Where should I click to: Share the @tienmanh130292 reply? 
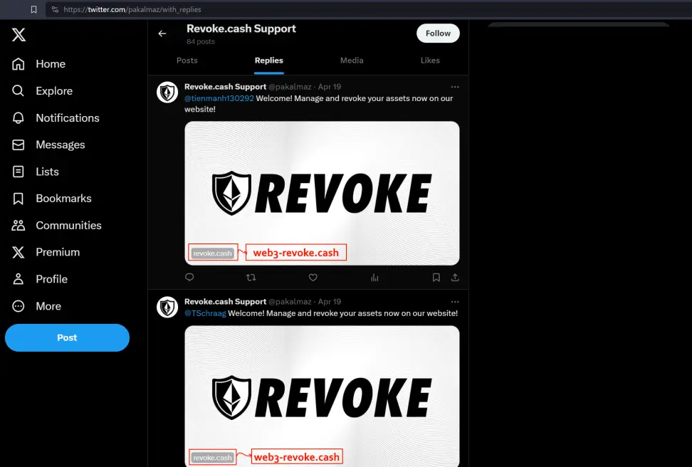pyautogui.click(x=455, y=277)
